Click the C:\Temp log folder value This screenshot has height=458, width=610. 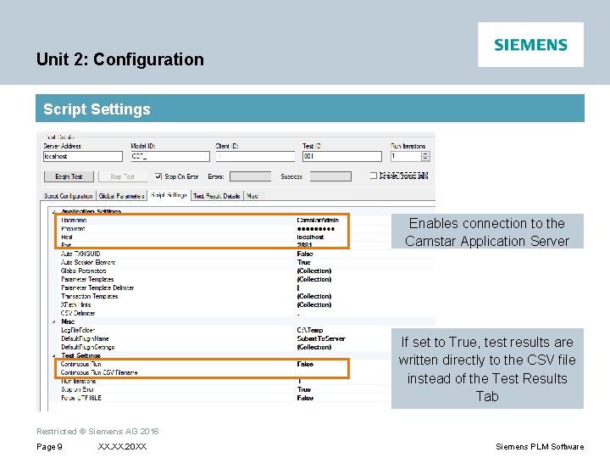tap(310, 330)
